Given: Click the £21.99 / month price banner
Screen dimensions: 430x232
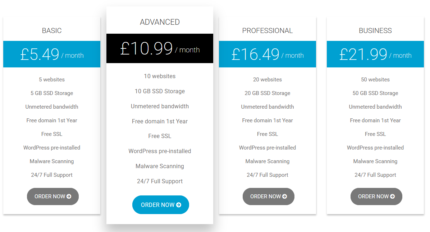Looking at the screenshot, I should click(375, 54).
